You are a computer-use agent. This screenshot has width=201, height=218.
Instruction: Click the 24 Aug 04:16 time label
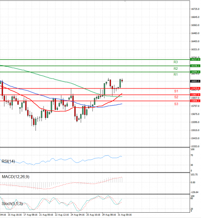pyautogui.click(x=77, y=215)
